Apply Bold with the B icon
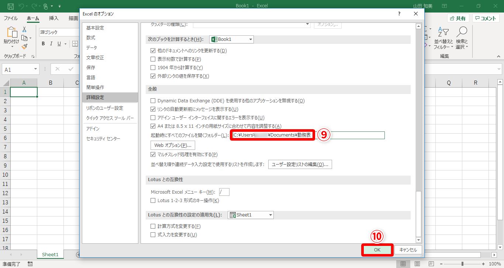Image resolution: width=504 pixels, height=268 pixels. (43, 44)
